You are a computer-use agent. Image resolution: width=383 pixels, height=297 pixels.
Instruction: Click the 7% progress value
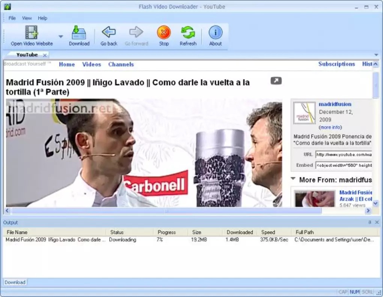160,240
